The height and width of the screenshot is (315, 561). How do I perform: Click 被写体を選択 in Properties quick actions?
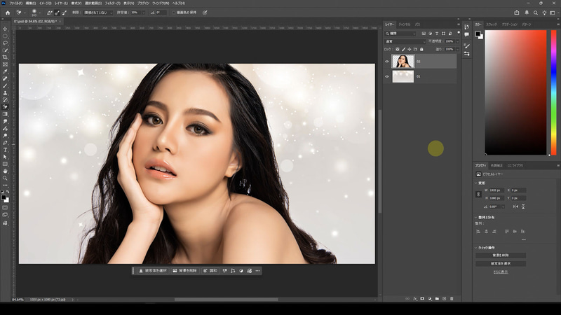point(501,264)
